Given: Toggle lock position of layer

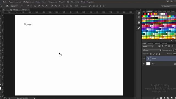Looking at the screenshot, I should [156, 54].
